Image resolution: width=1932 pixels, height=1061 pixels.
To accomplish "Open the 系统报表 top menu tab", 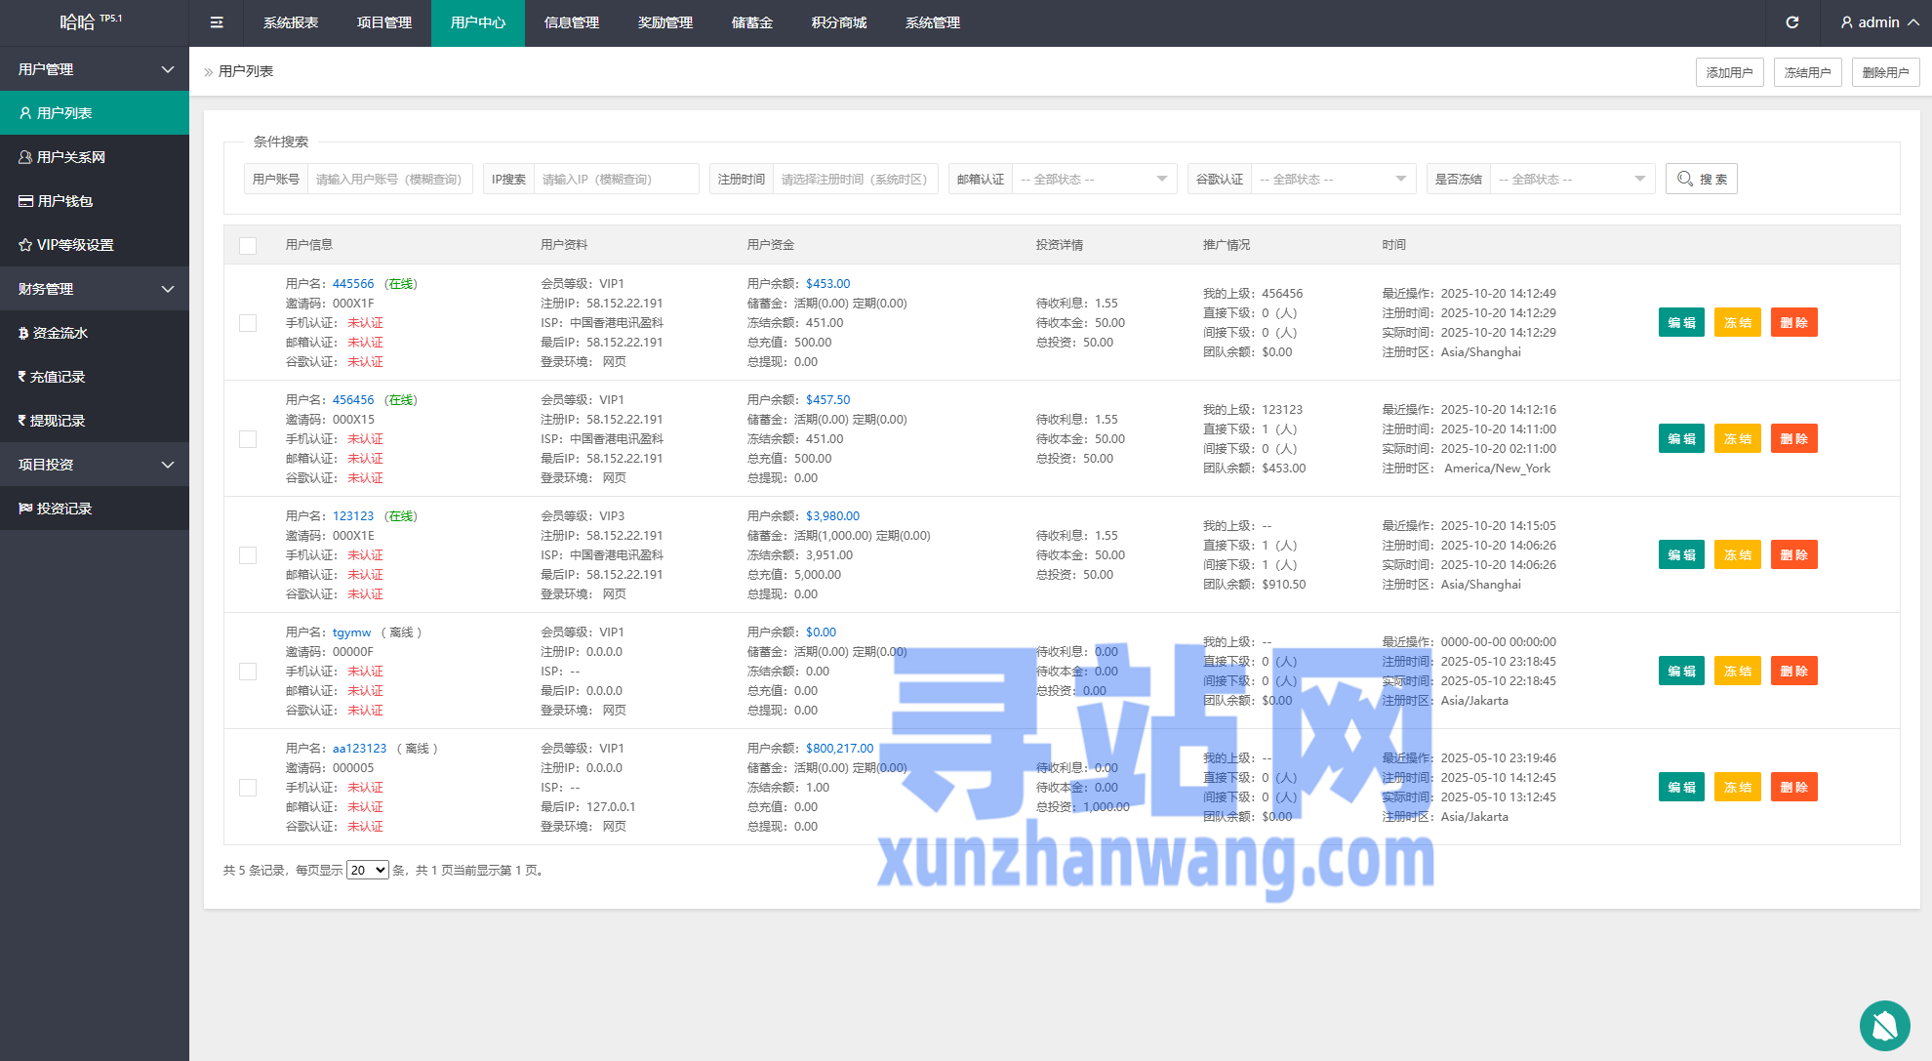I will [290, 22].
